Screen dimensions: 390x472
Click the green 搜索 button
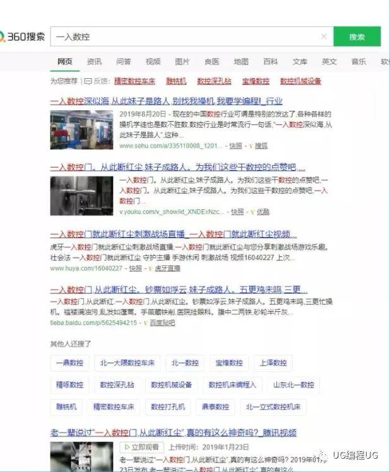point(357,37)
